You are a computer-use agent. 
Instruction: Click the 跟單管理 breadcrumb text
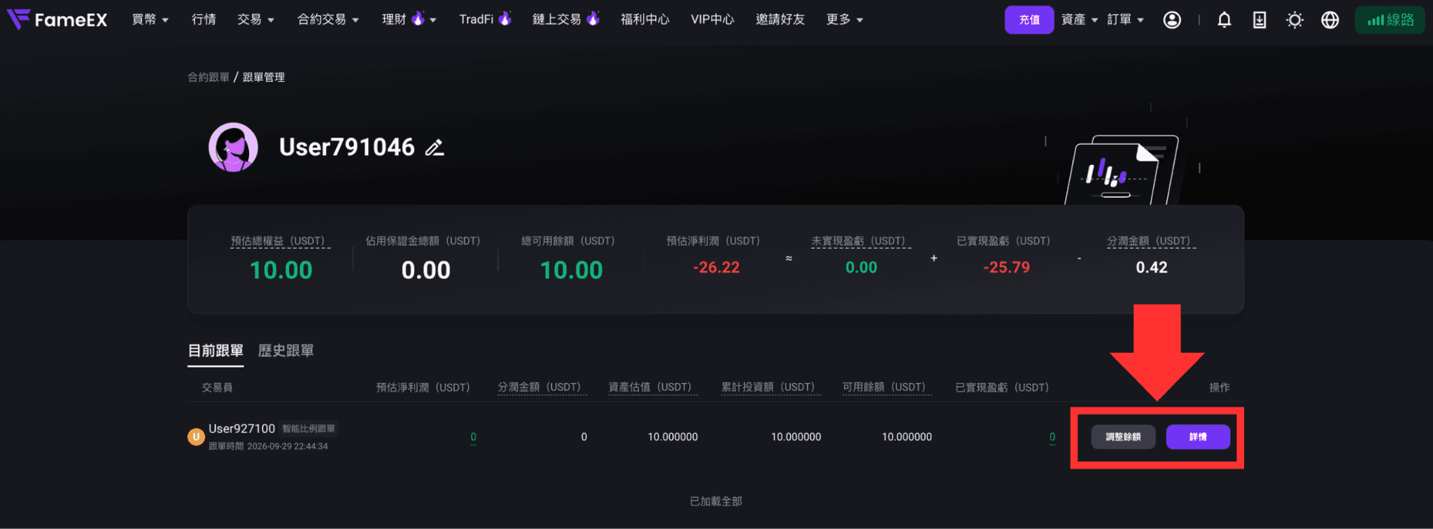pyautogui.click(x=264, y=77)
